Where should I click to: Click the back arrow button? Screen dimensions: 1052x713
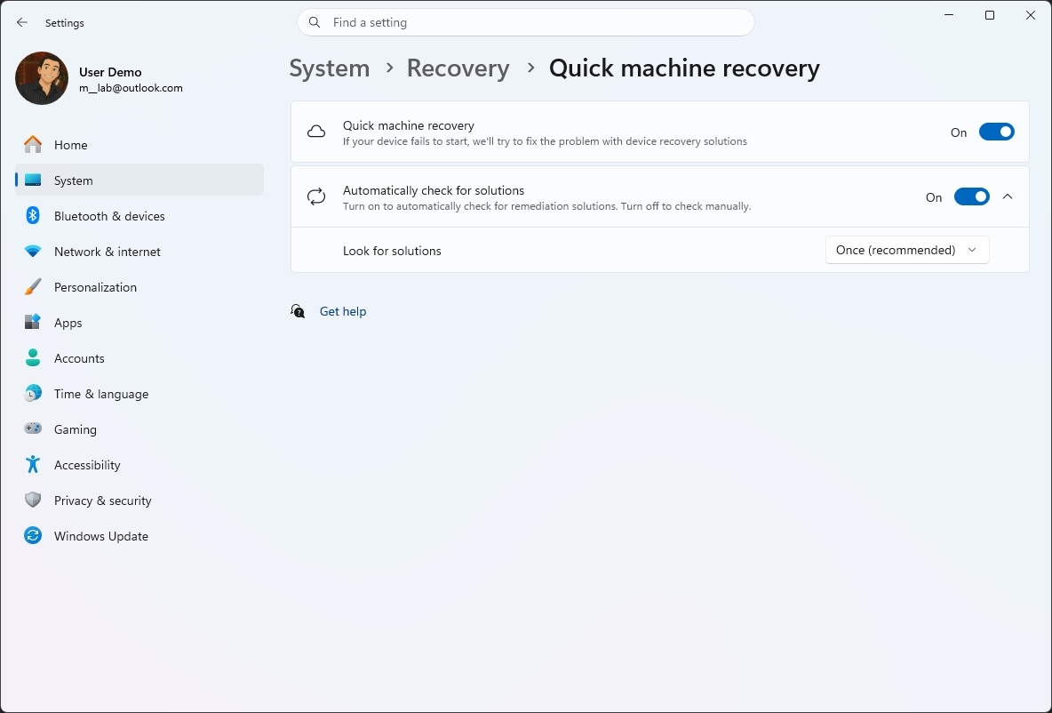click(22, 22)
